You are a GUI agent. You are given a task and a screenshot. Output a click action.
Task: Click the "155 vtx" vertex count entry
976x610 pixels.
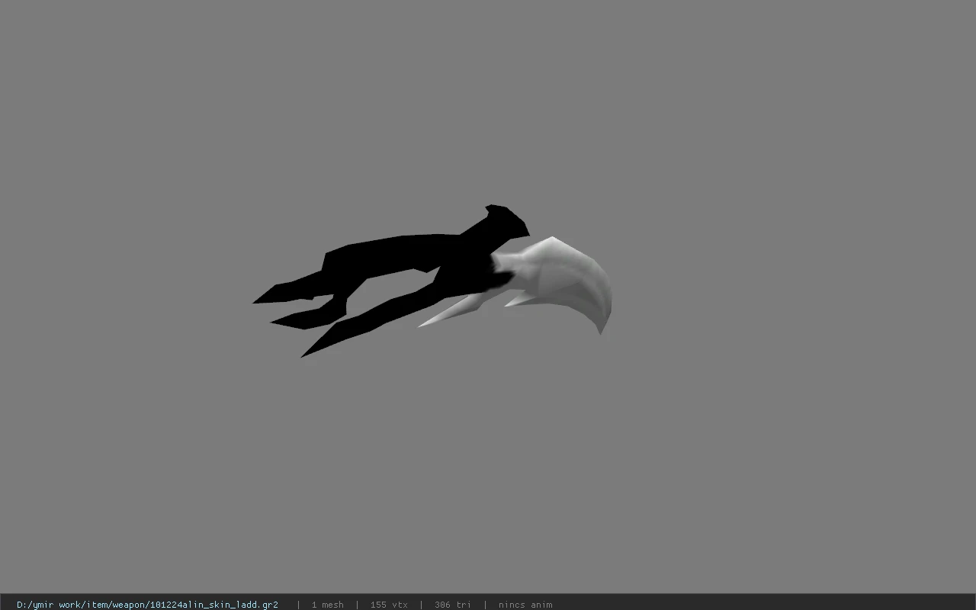389,605
